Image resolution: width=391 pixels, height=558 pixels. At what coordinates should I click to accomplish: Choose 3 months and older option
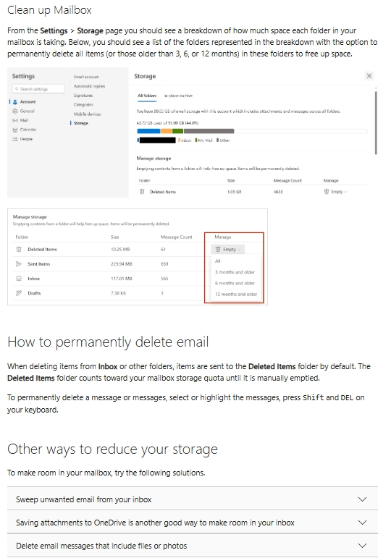tap(235, 272)
